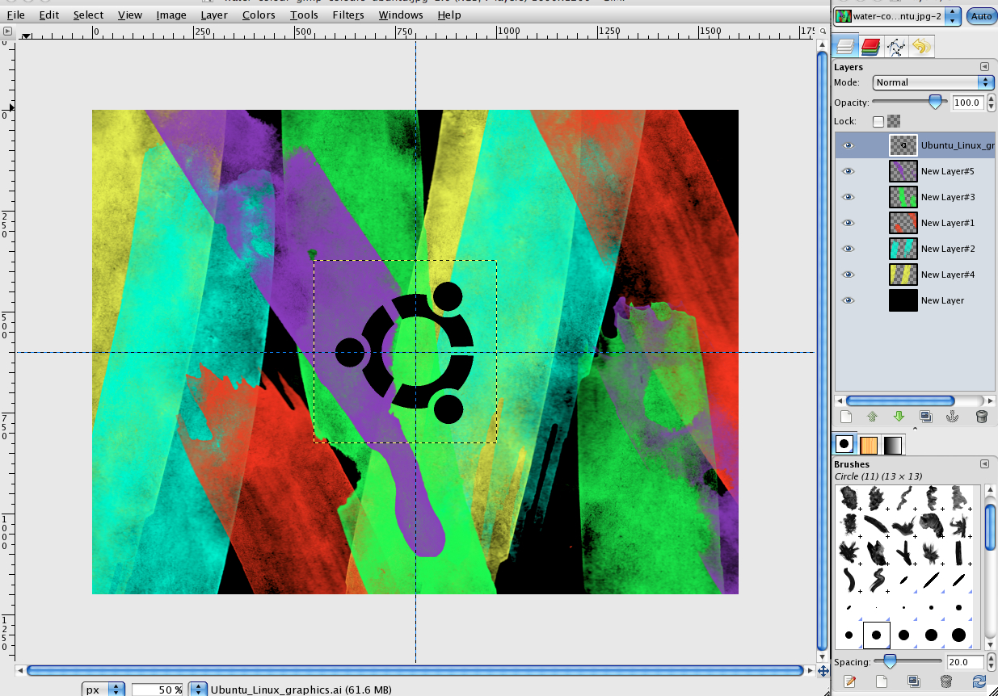Open the Image menu
This screenshot has width=998, height=696.
click(x=171, y=15)
